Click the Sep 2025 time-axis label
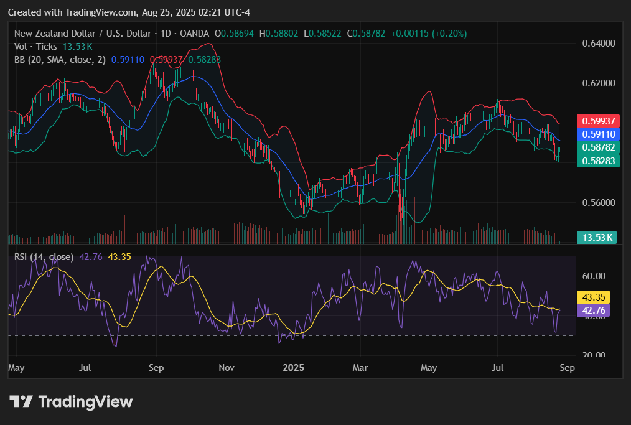Image resolution: width=631 pixels, height=425 pixels. click(567, 368)
